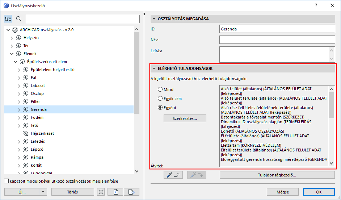This screenshot has width=341, height=200.
Task: Collapse the Elemek node
Action: 12,54
